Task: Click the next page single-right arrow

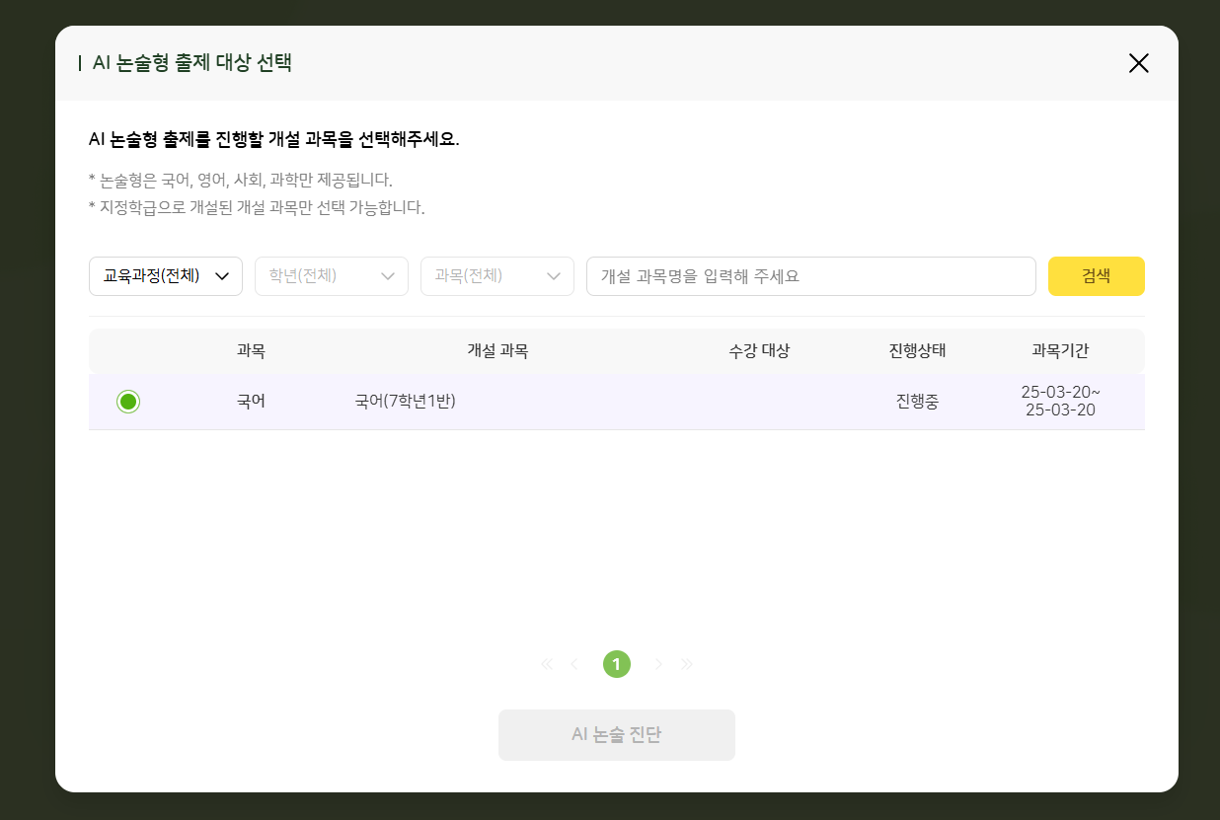Action: 658,664
